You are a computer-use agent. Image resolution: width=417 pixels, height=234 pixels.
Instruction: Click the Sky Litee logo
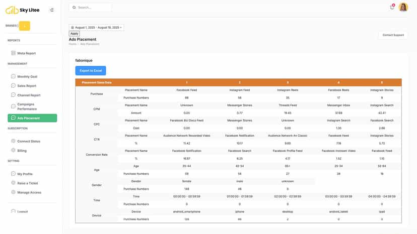click(22, 10)
